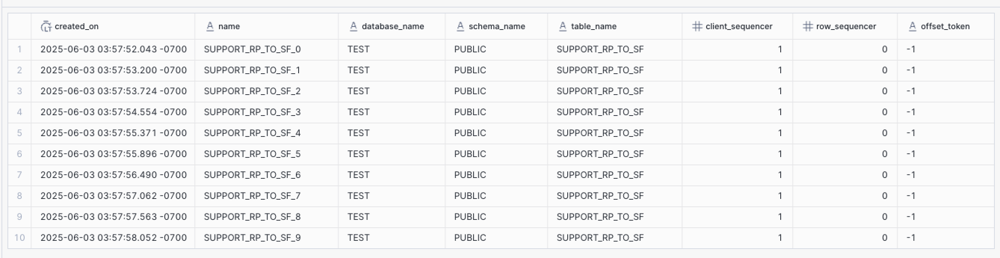
Task: Click the text type icon beside database_name
Action: (x=353, y=27)
